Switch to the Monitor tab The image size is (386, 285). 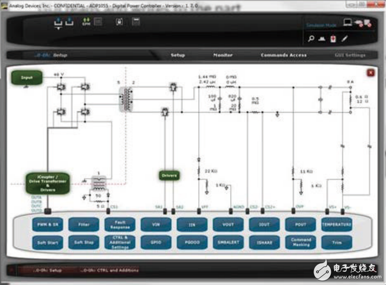[223, 55]
